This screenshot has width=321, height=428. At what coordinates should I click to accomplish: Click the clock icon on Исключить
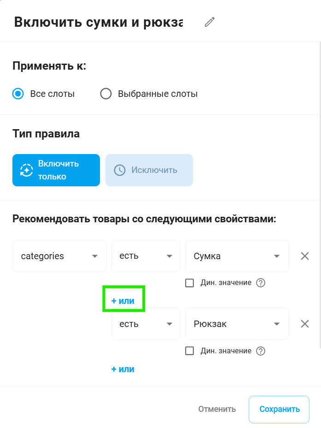119,170
